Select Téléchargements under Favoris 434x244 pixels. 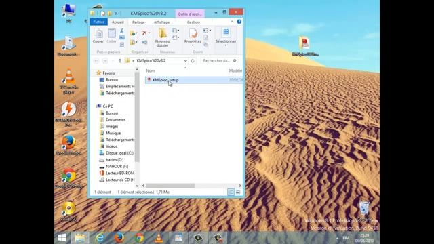pyautogui.click(x=117, y=93)
